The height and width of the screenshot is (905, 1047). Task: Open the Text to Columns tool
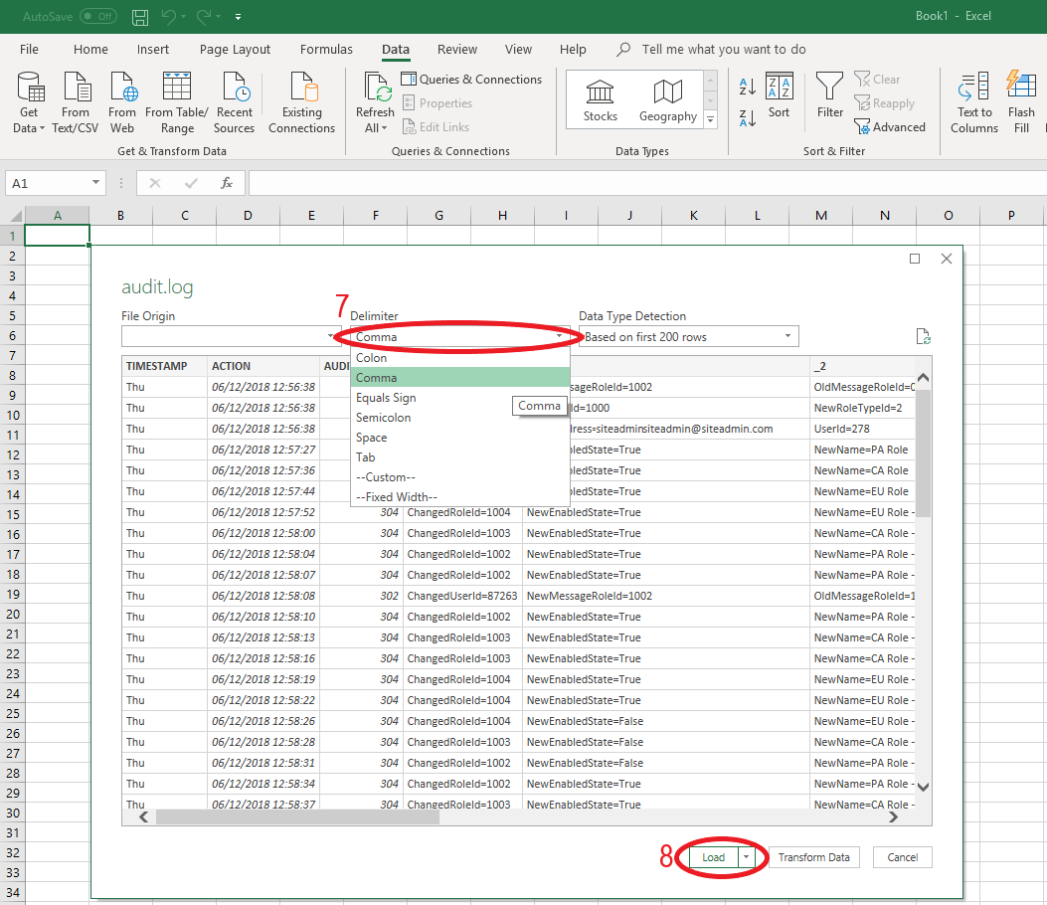tap(974, 90)
